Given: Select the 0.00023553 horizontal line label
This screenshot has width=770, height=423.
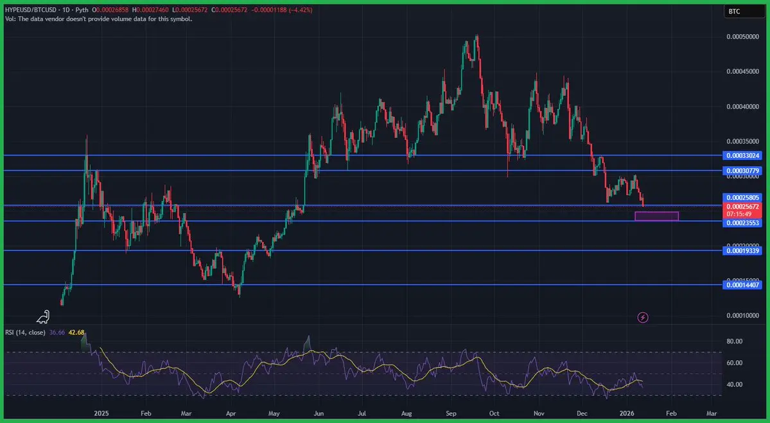Looking at the screenshot, I should tap(742, 223).
